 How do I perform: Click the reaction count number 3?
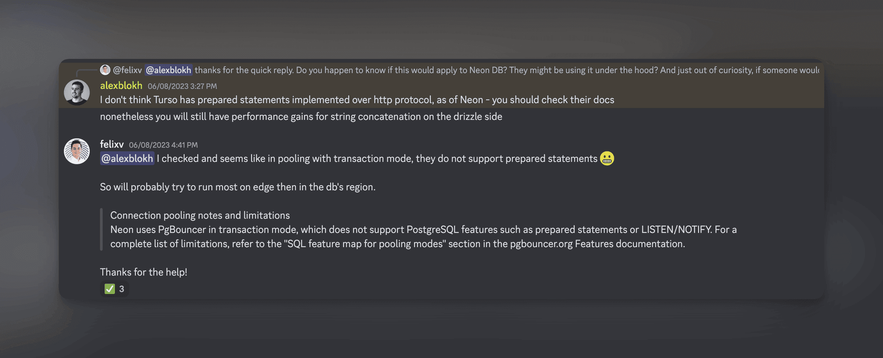point(121,289)
